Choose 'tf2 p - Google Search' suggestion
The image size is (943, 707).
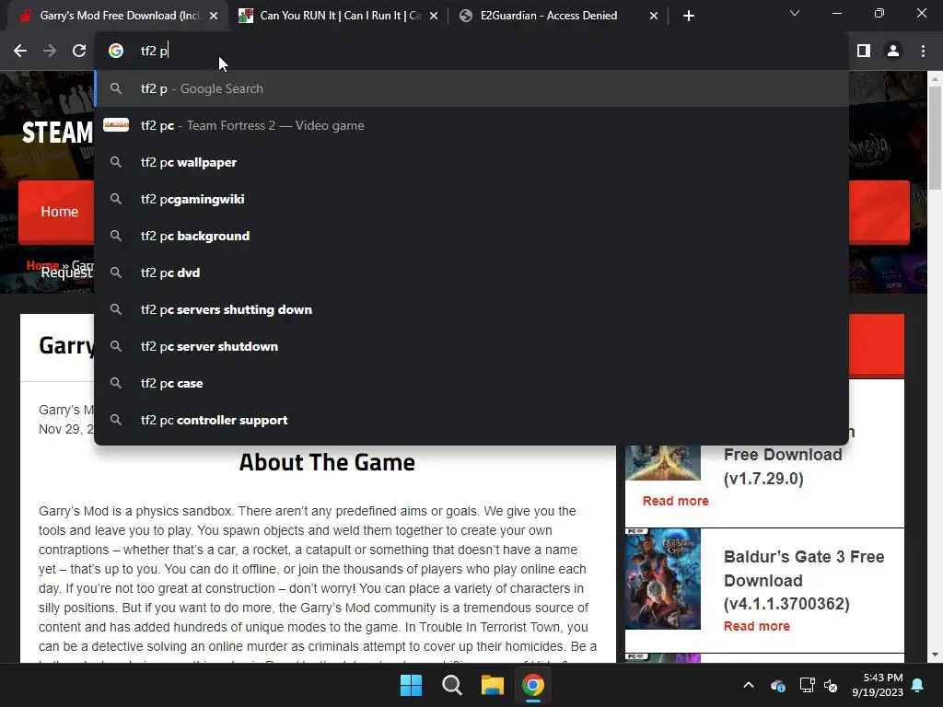click(x=471, y=88)
